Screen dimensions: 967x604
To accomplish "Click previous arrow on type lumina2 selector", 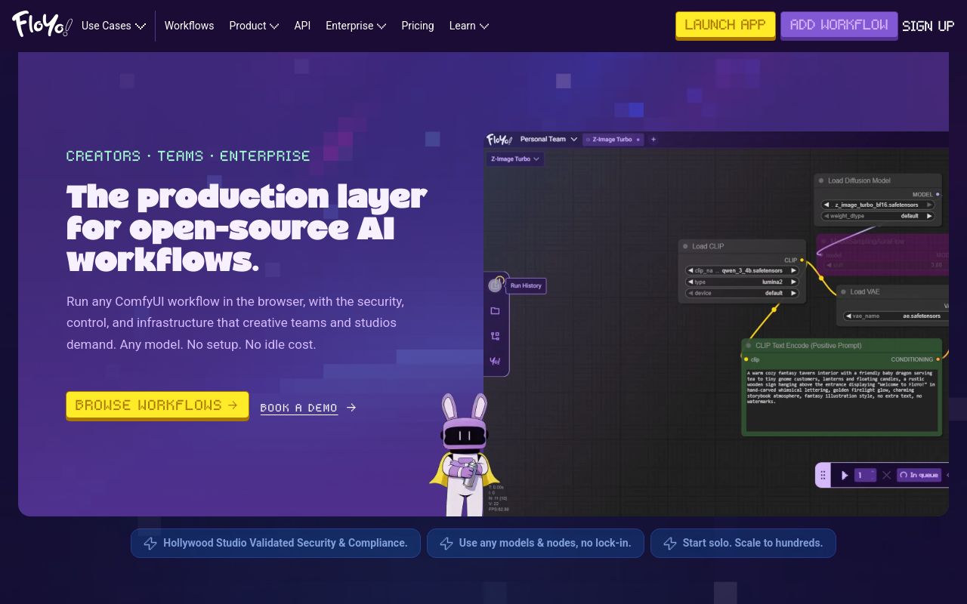I will 690,282.
